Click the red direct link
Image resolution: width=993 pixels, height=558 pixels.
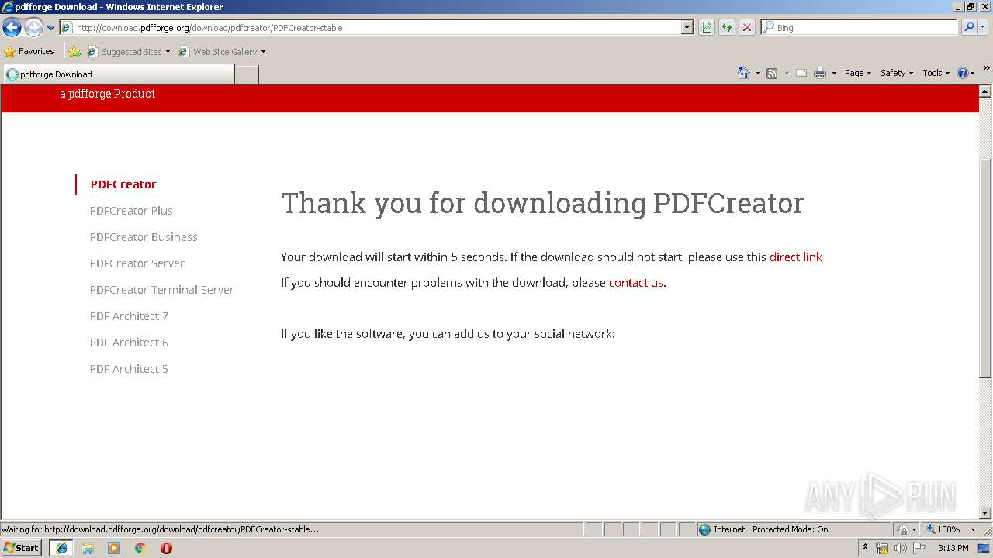[x=795, y=257]
